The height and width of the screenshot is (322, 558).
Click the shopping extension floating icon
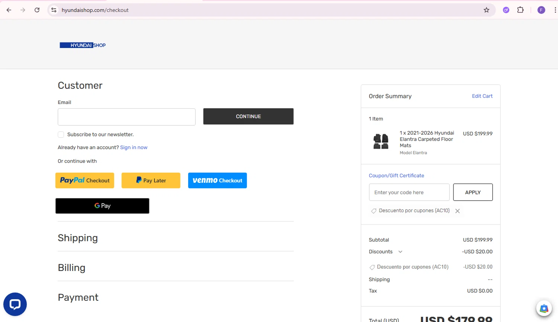[x=544, y=308]
